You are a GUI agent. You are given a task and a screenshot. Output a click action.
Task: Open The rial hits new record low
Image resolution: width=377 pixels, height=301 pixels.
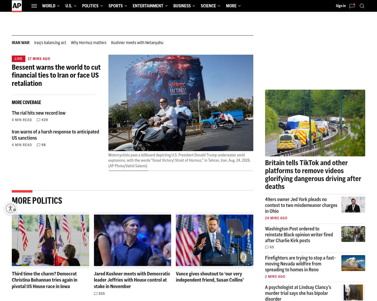click(39, 113)
